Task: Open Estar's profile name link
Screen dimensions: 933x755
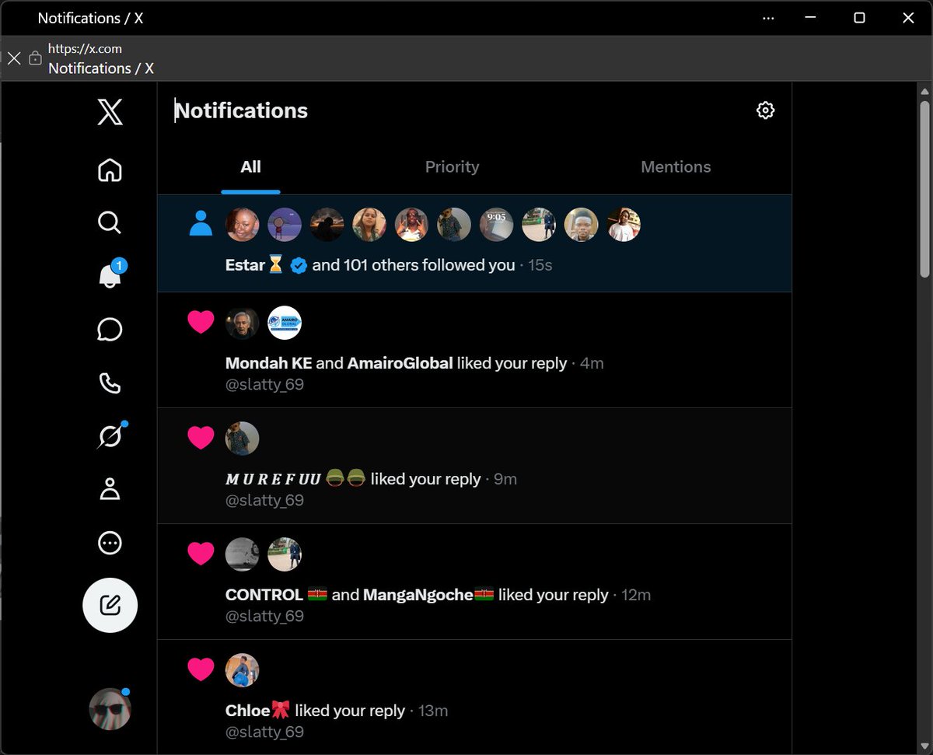Action: click(x=246, y=265)
